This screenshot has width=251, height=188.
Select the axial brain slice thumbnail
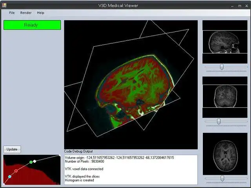click(225, 154)
